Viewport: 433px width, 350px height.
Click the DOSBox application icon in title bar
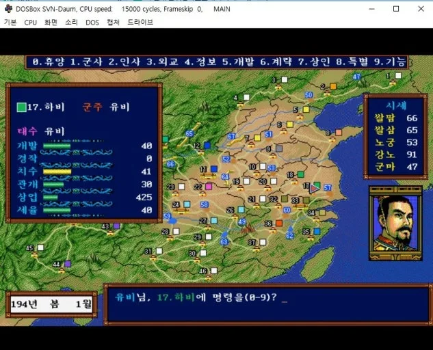9,9
